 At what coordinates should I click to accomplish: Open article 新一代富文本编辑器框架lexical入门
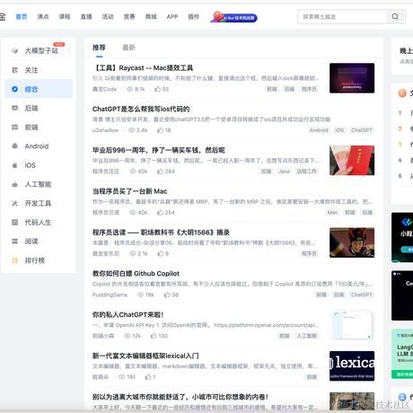pos(145,356)
